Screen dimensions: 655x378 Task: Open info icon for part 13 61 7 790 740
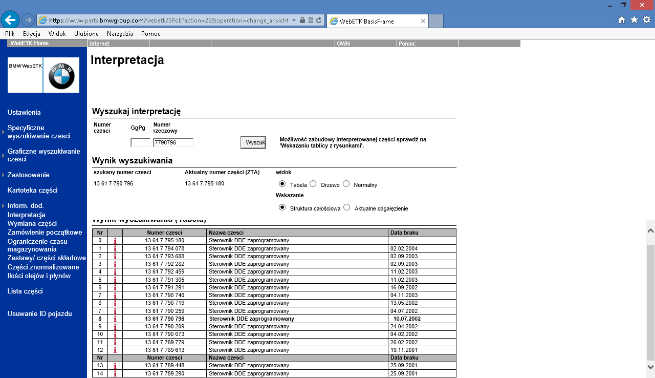coord(115,296)
